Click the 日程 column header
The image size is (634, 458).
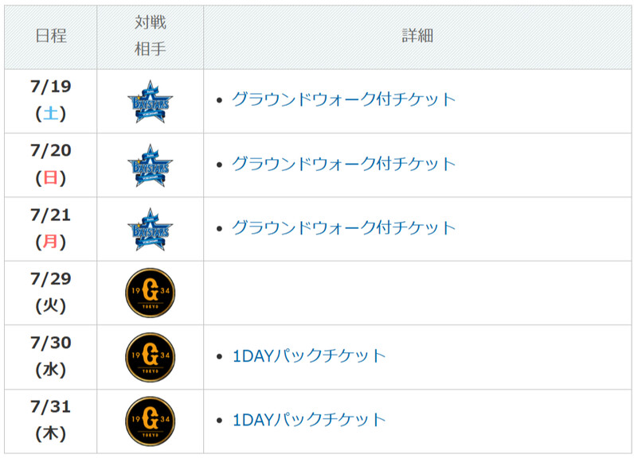click(x=50, y=37)
